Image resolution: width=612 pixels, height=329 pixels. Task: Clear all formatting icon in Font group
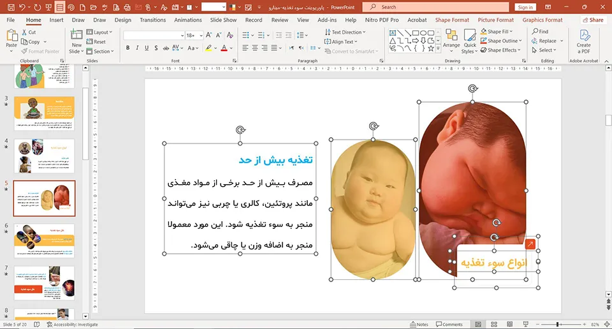pos(230,35)
